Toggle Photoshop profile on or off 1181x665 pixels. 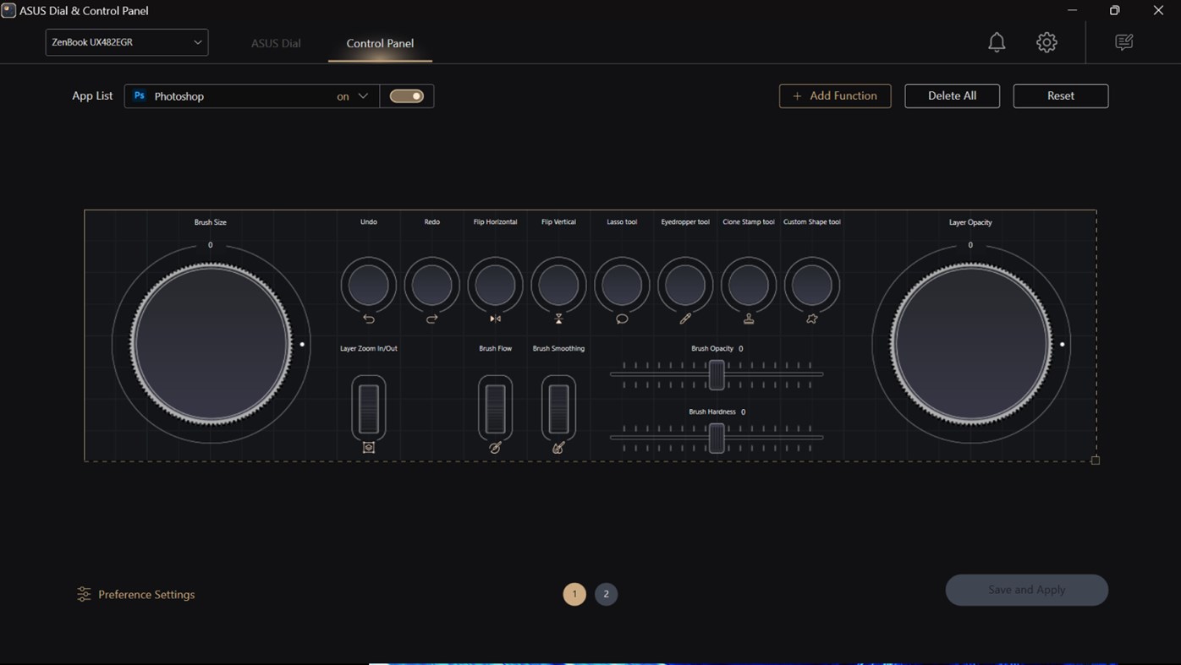407,95
